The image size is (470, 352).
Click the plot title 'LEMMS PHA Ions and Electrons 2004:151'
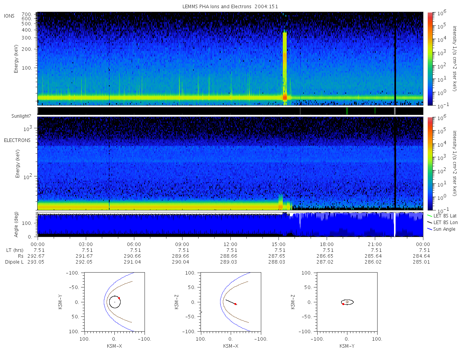click(x=230, y=6)
